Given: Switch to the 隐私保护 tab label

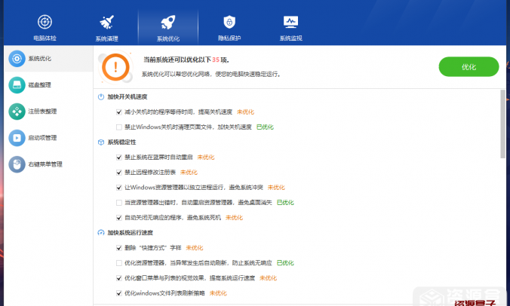Looking at the screenshot, I should click(x=229, y=38).
